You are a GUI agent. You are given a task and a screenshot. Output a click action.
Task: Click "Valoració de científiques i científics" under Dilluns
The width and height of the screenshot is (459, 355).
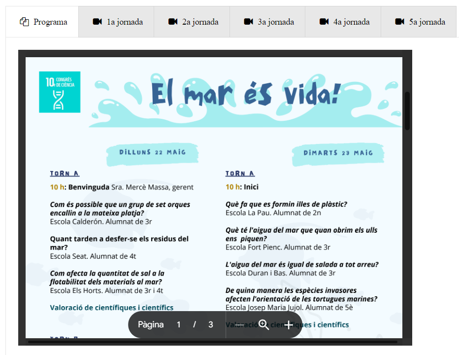pyautogui.click(x=111, y=308)
